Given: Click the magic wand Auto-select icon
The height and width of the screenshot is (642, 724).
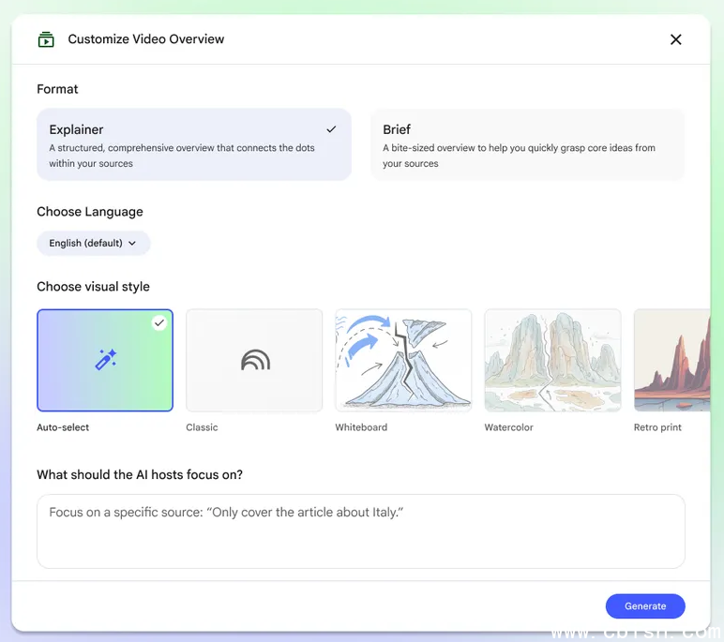Looking at the screenshot, I should click(105, 360).
